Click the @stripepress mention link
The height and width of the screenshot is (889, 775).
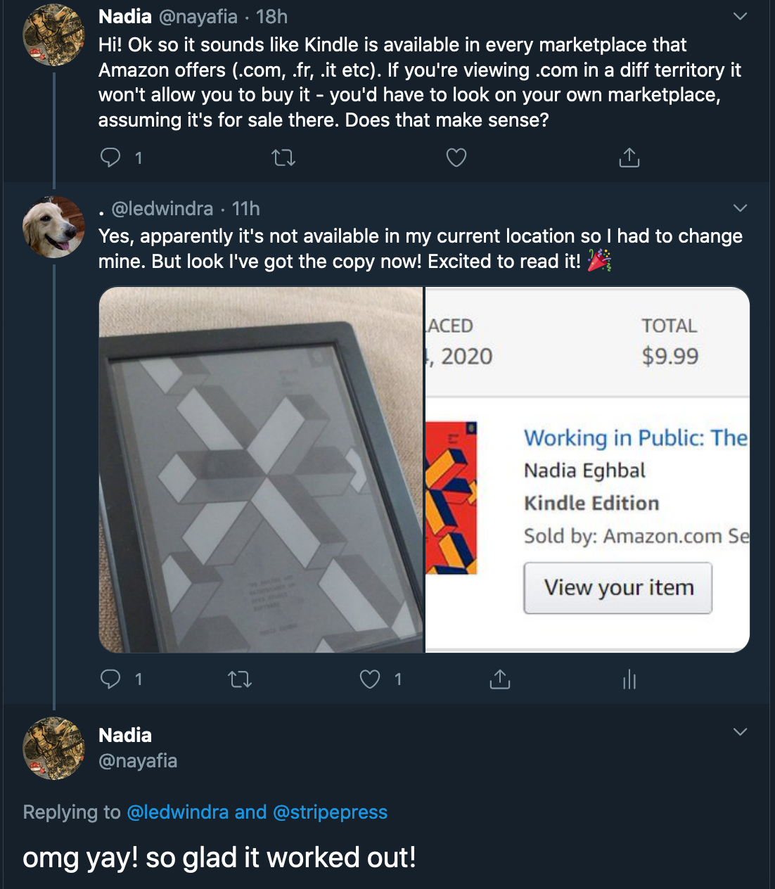[330, 812]
